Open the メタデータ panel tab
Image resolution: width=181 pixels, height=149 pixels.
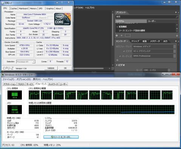pos(155,41)
